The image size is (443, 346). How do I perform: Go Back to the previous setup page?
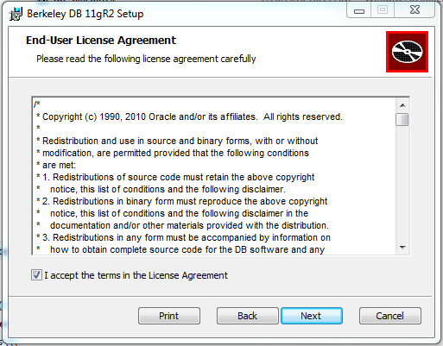point(247,316)
